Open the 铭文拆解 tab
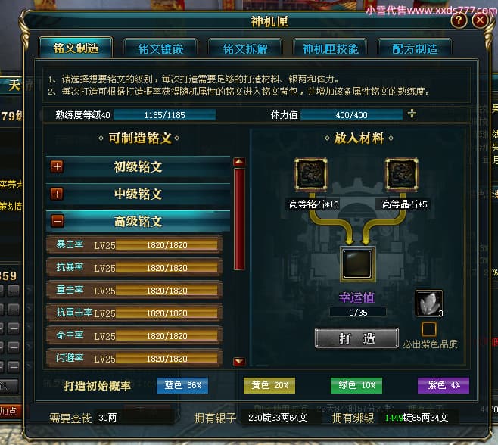The height and width of the screenshot is (445, 498). coord(245,48)
